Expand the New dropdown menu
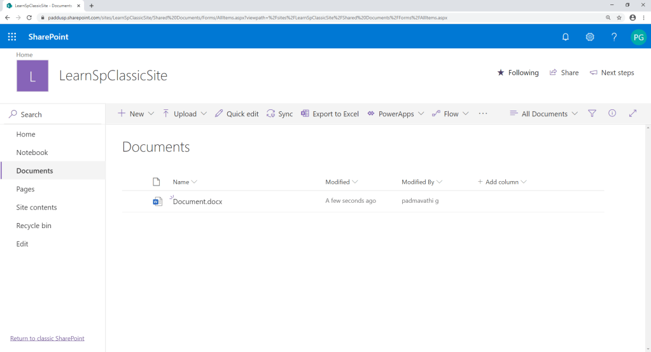This screenshot has height=352, width=651. click(x=136, y=114)
